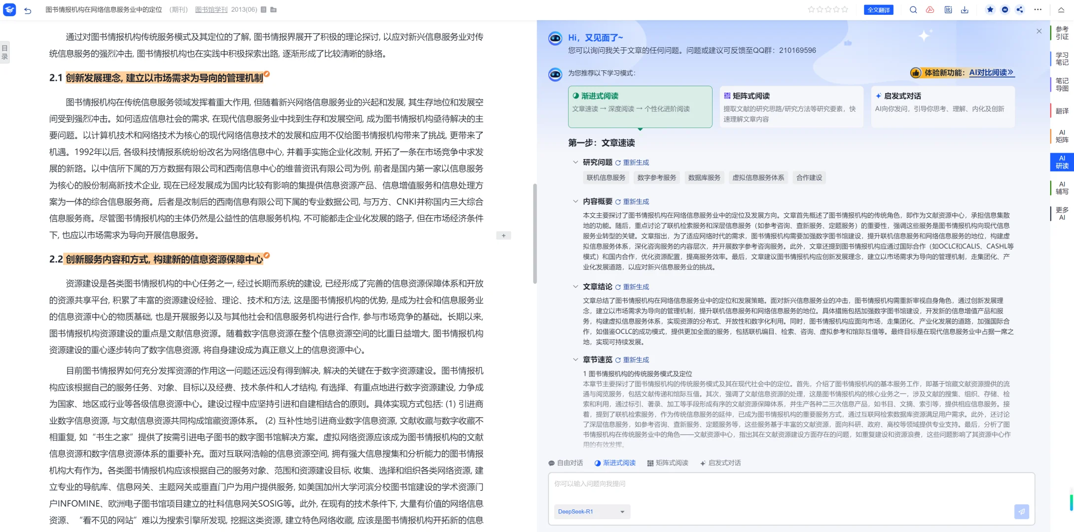The width and height of the screenshot is (1074, 532).
Task: Open the in-document search tool
Action: (913, 9)
